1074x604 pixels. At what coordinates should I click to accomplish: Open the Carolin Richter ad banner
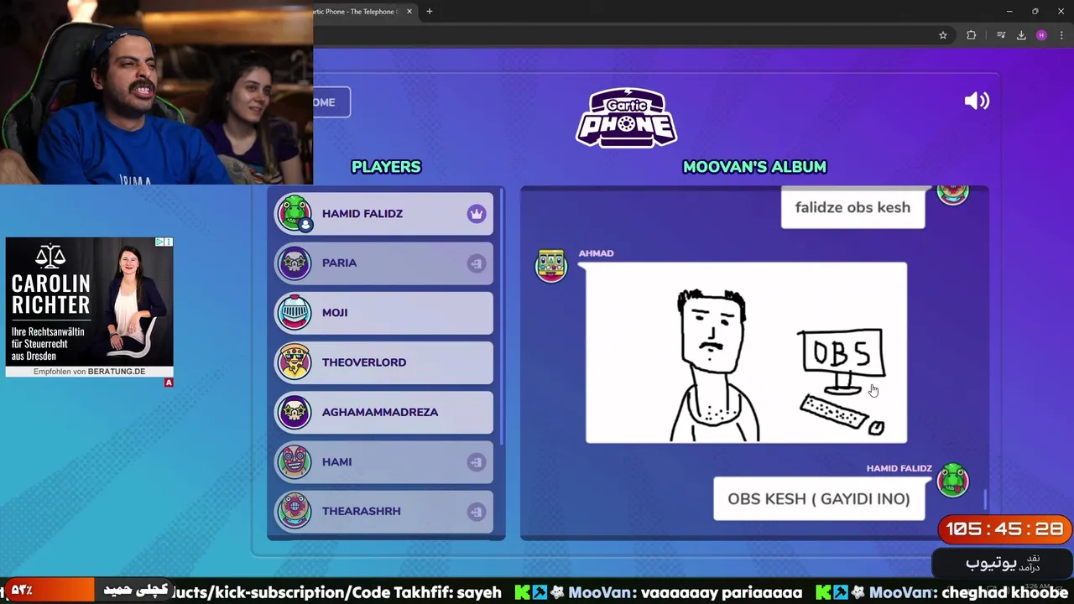(90, 307)
